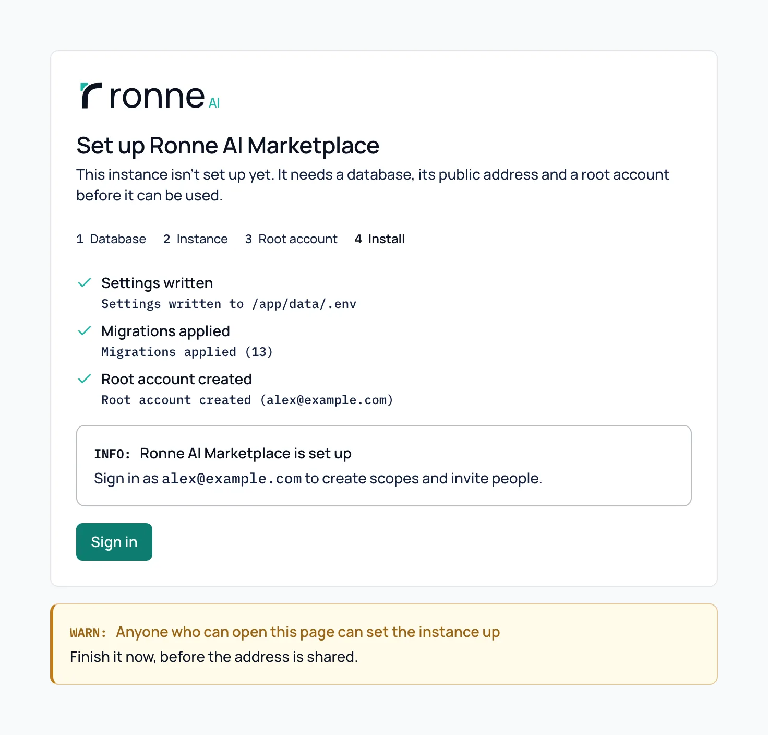Click the 'This instance isn't set up yet' description
Viewport: 768px width, 735px height.
373,185
